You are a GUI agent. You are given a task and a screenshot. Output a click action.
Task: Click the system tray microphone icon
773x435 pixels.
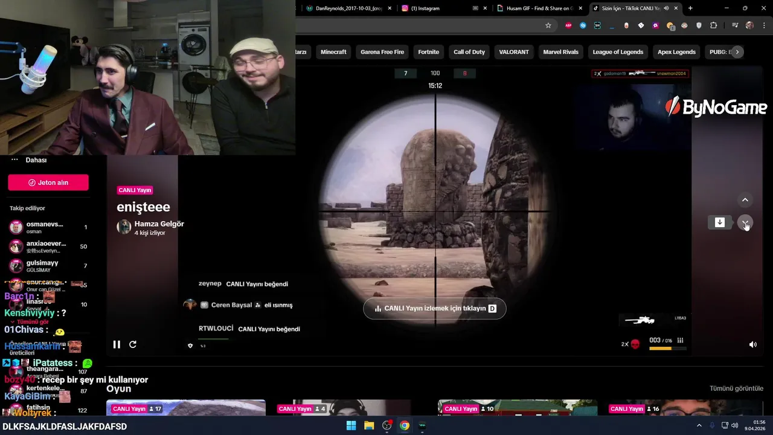[x=712, y=426]
